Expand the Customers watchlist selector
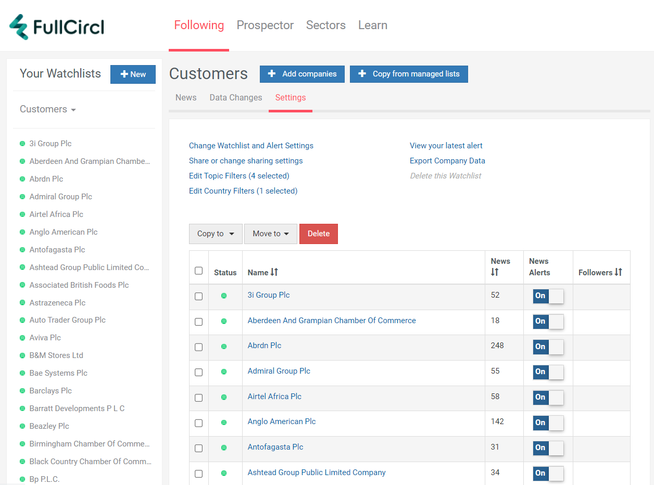 point(48,109)
